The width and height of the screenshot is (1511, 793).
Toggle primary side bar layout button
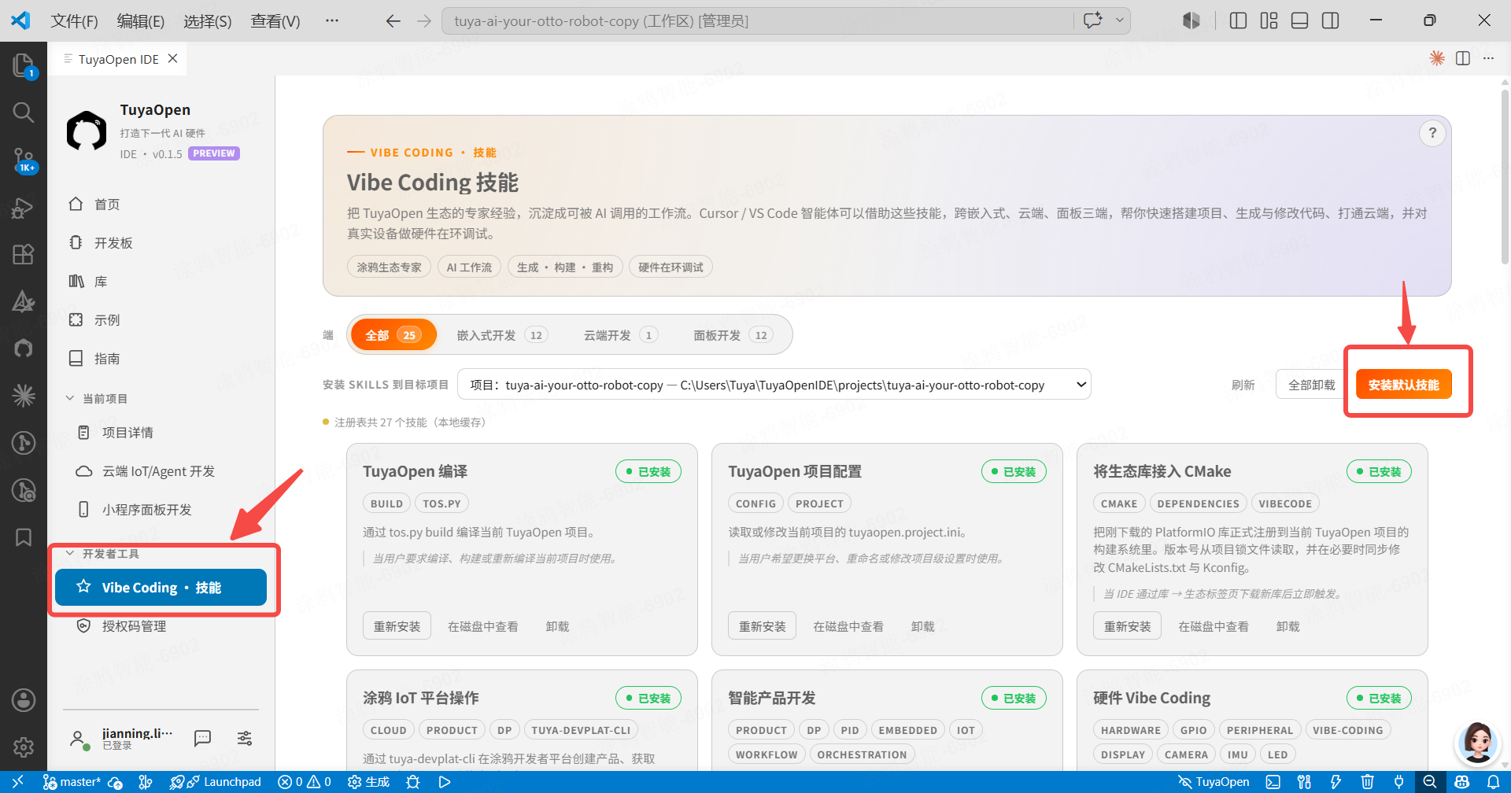click(1238, 20)
